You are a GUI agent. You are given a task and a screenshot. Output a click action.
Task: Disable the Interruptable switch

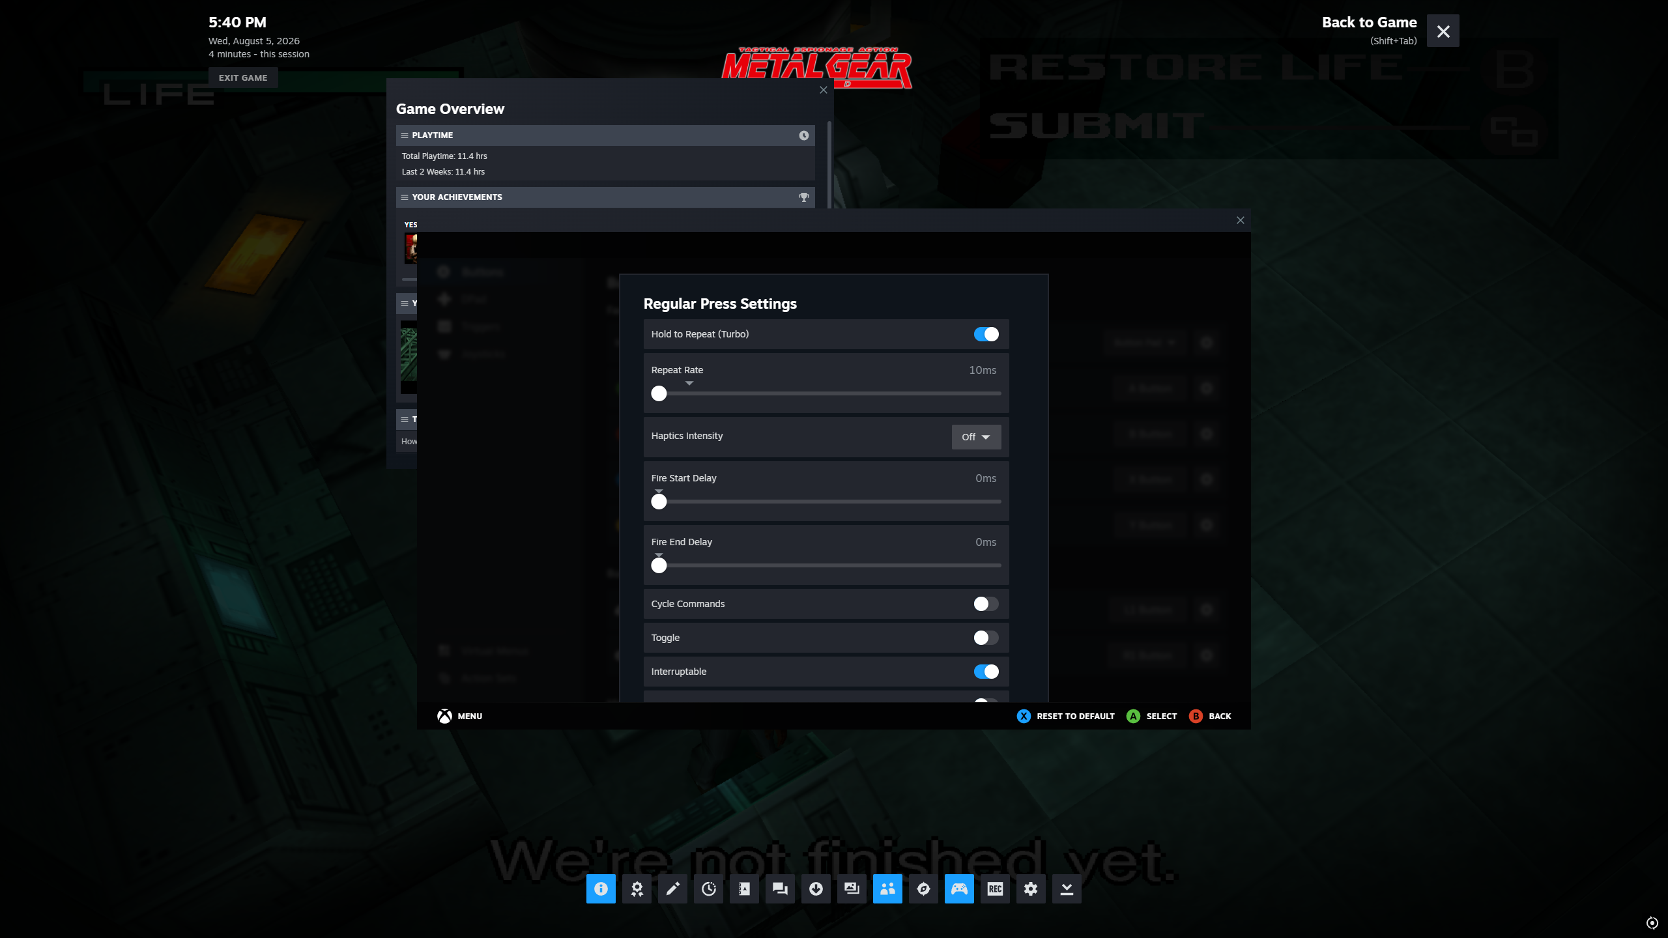(986, 672)
